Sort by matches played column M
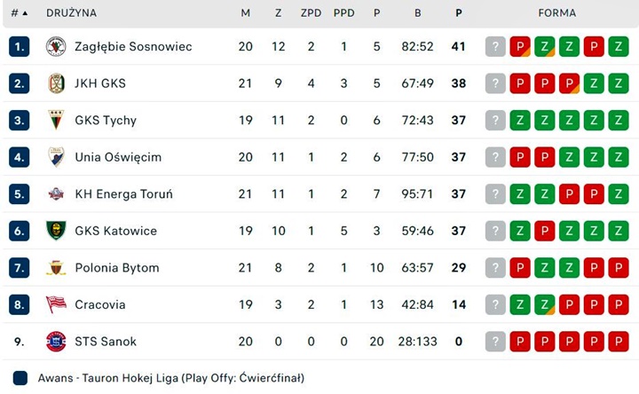Viewport: 639px width, 394px height. [245, 13]
